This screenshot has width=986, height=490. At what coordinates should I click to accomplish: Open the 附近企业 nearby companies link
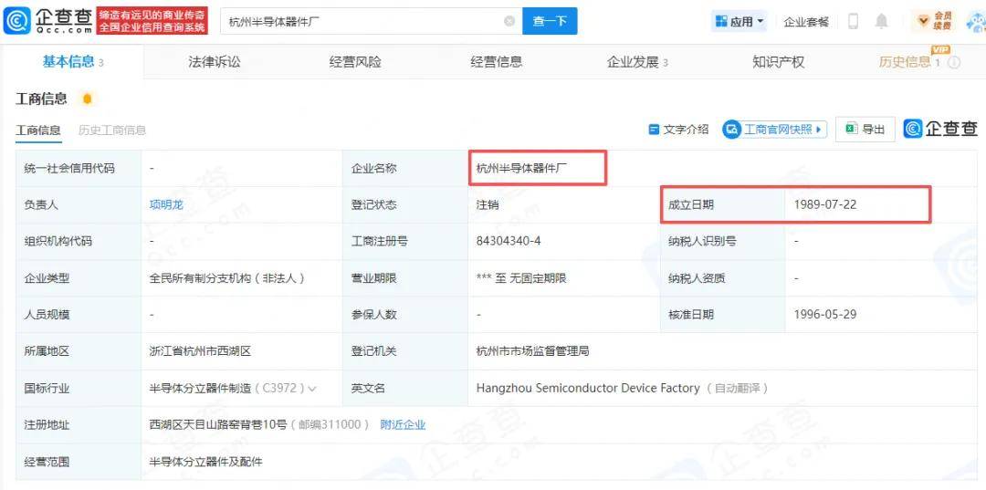(x=403, y=425)
